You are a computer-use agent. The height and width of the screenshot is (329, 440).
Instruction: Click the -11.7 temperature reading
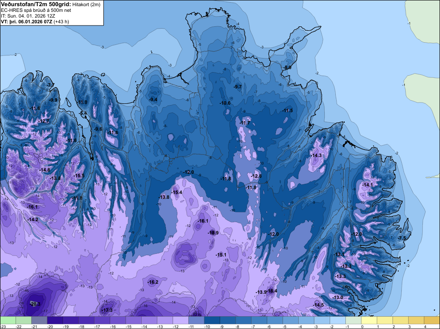click(x=245, y=123)
